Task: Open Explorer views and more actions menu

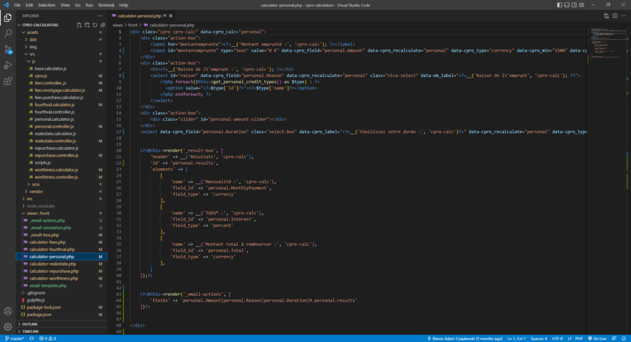Action: click(x=100, y=15)
